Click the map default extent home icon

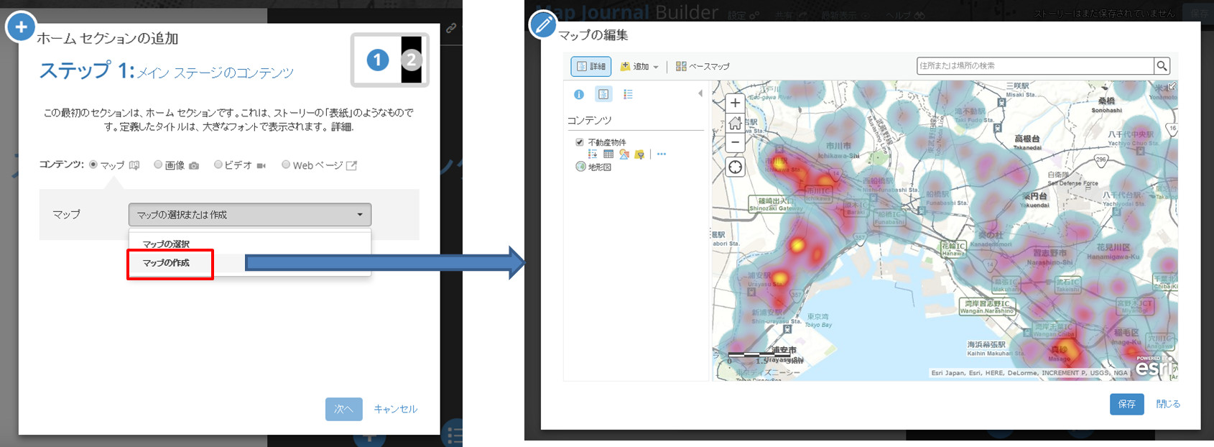(735, 123)
